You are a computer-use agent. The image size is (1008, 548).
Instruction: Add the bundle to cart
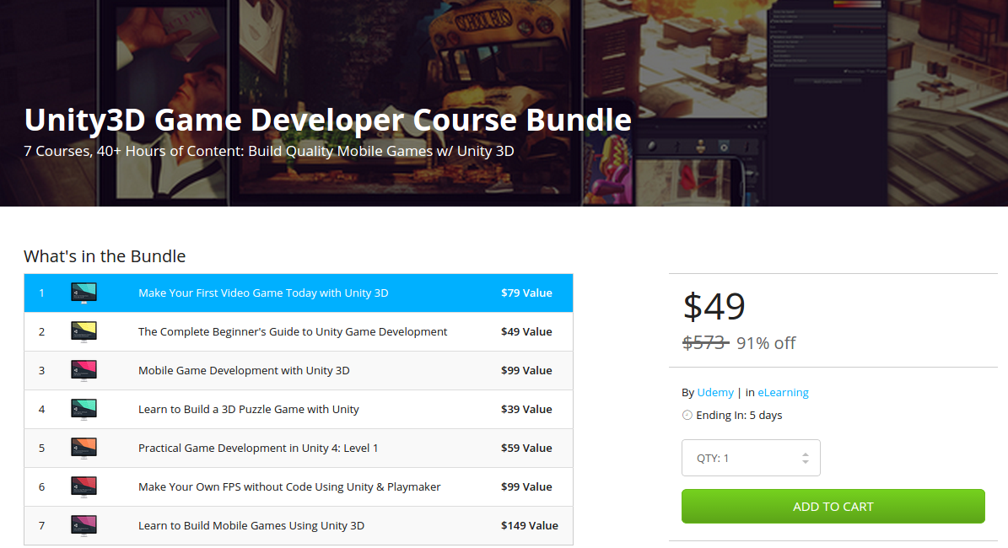click(833, 507)
